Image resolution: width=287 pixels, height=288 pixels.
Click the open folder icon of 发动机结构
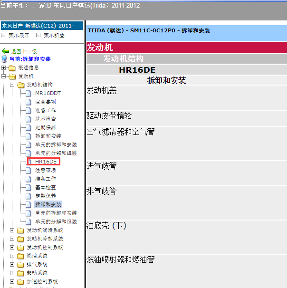(x=20, y=85)
